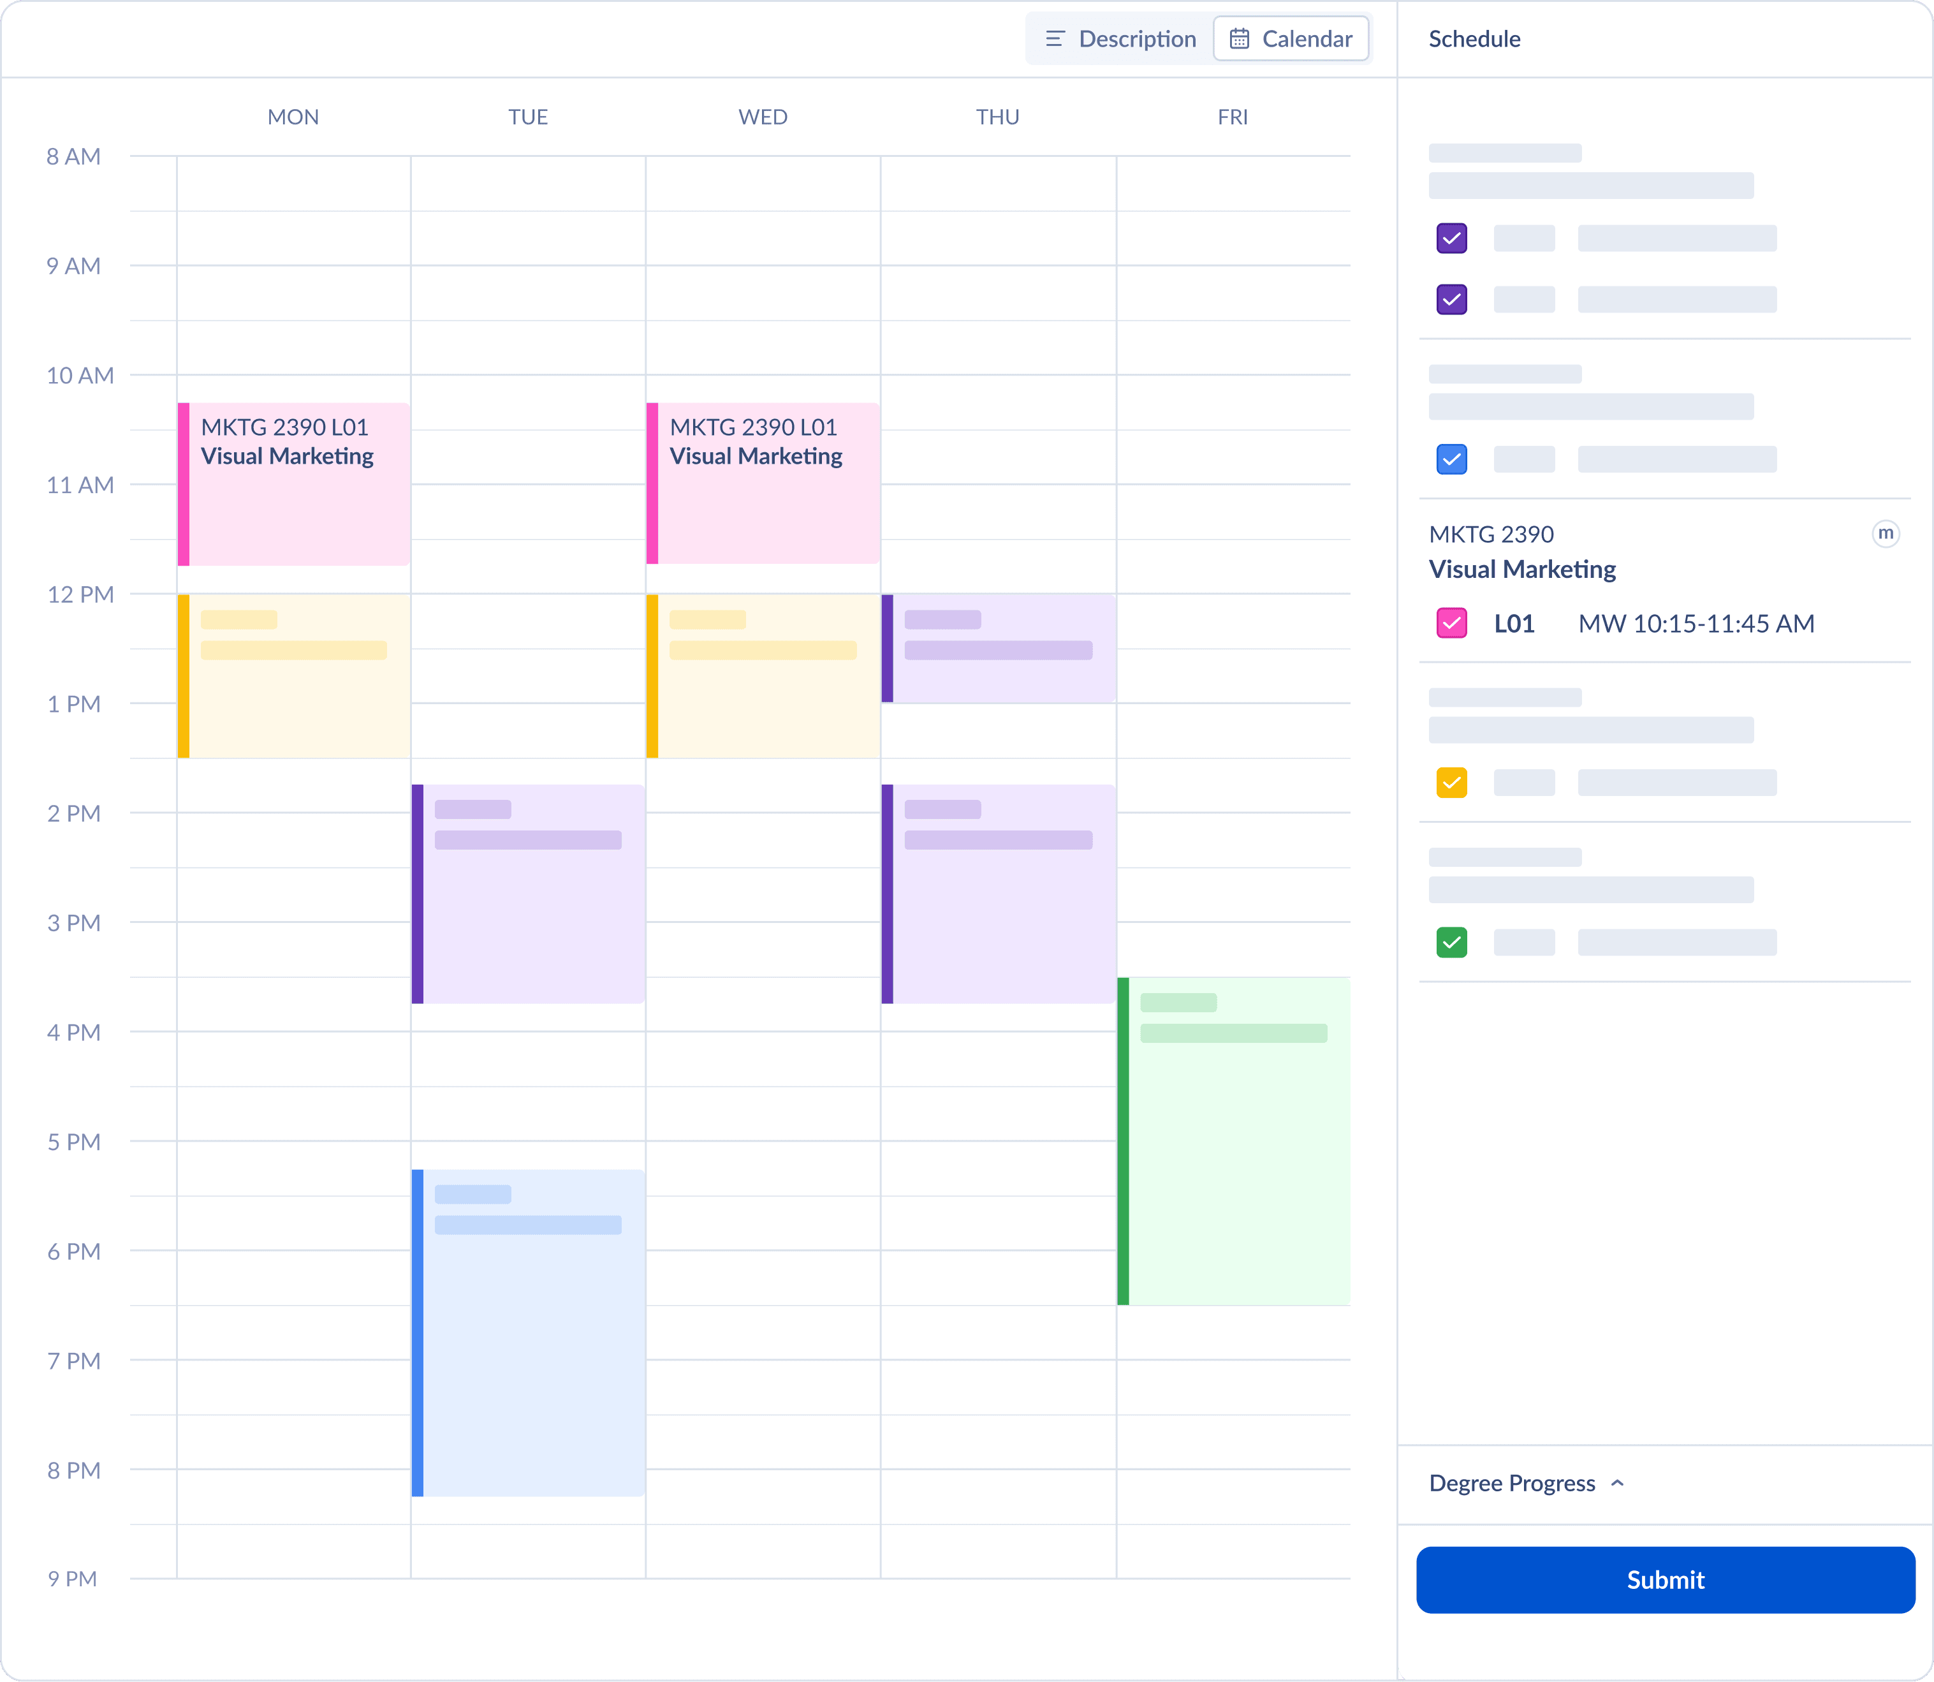Uncheck the green course checkbox
This screenshot has height=1682, width=1934.
1452,942
